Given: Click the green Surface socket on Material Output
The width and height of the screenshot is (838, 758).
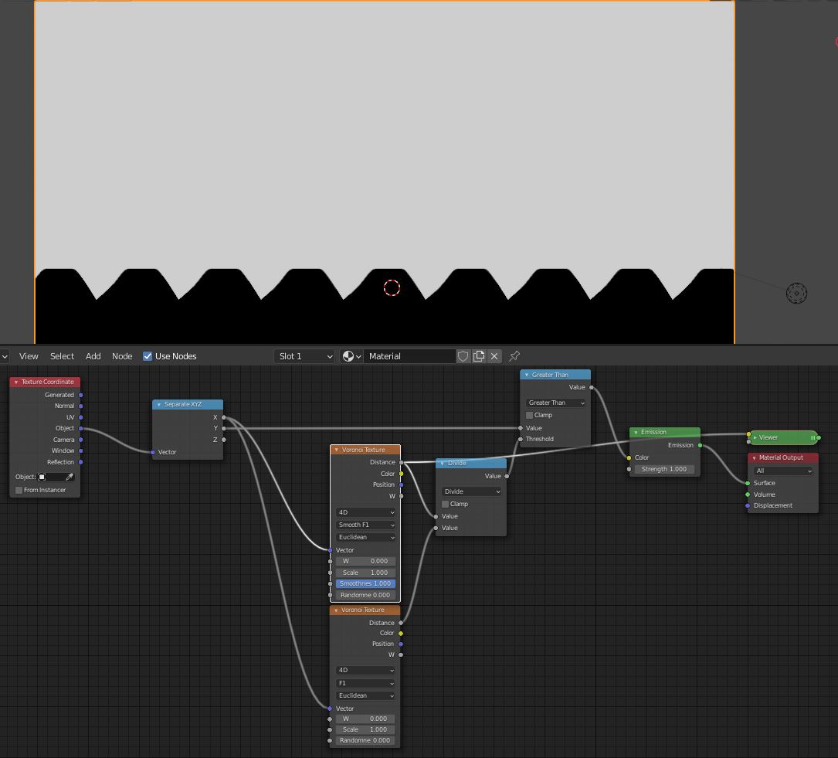Looking at the screenshot, I should coord(748,483).
